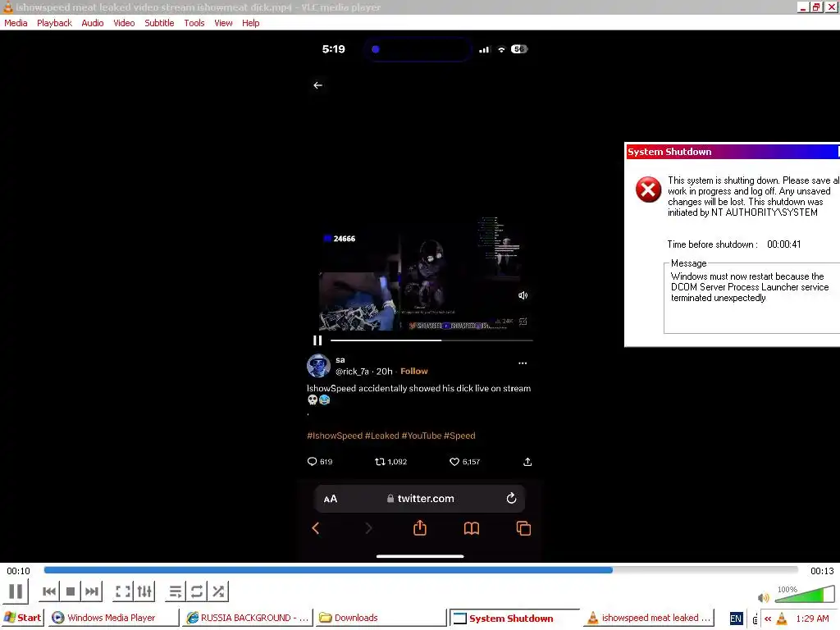
Task: Click the sa profile avatar
Action: 318,365
